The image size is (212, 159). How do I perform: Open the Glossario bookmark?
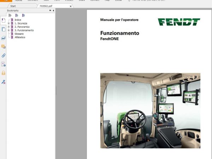[19, 34]
